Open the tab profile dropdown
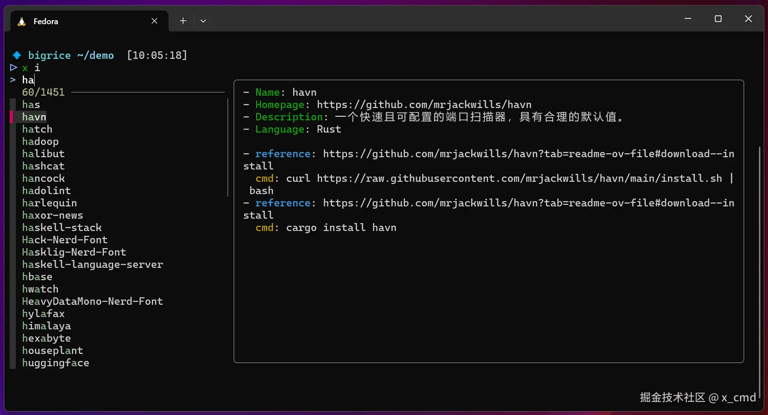Screen dimensions: 768x415 point(203,21)
